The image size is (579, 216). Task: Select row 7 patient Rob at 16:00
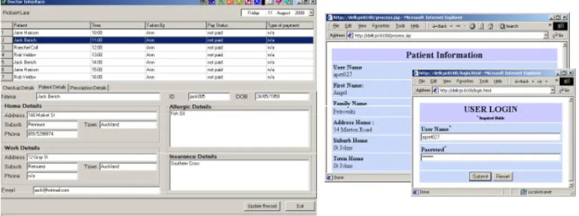click(x=157, y=77)
